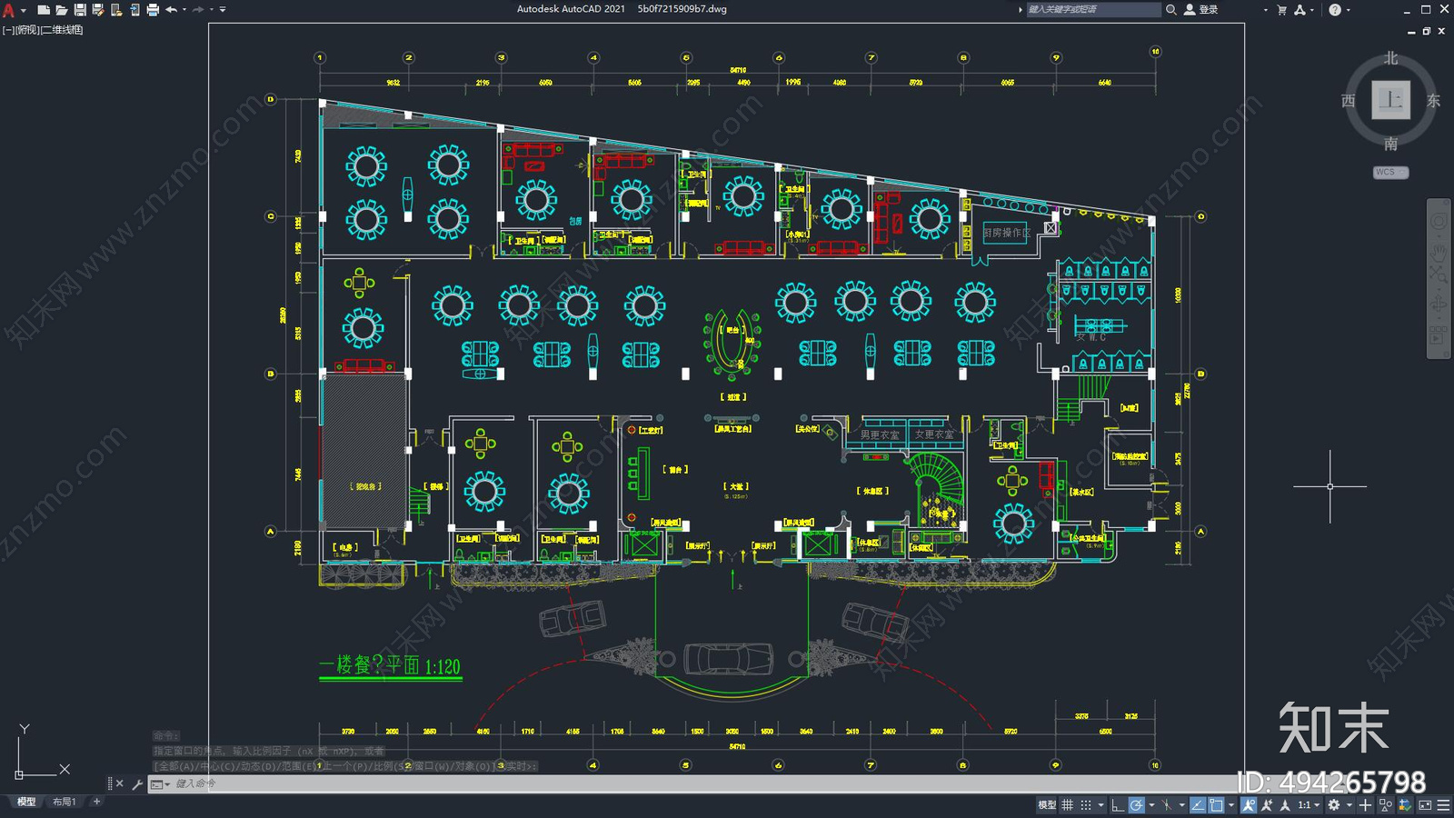This screenshot has width=1454, height=818.
Task: Plot the drawing with printer icon
Action: tap(153, 10)
